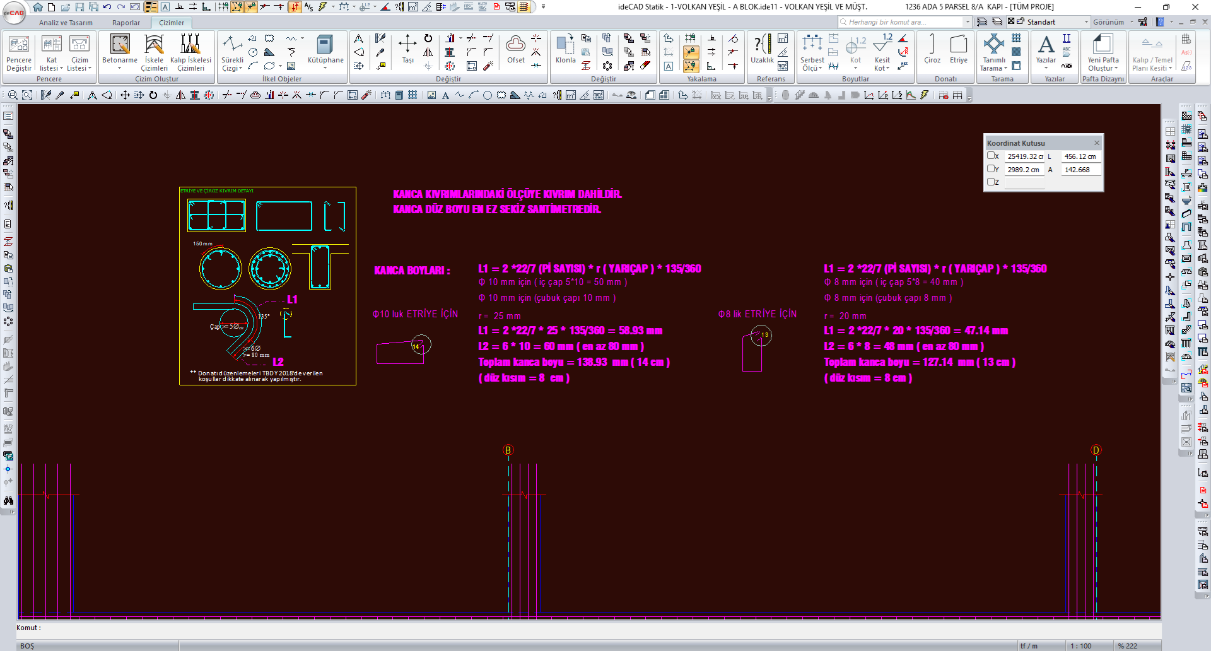Click the command search field
Viewport: 1211px width, 651px height.
905,21
